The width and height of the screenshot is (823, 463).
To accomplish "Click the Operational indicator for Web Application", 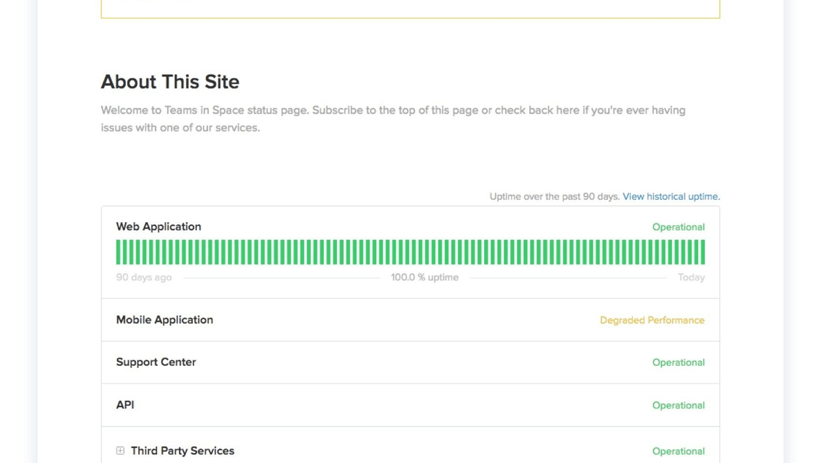I will 678,227.
